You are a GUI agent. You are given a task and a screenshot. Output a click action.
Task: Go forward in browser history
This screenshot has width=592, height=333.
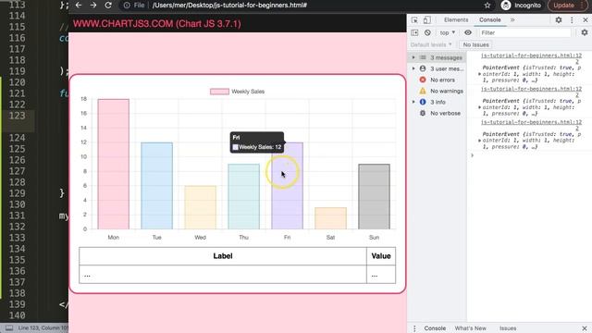pos(93,6)
